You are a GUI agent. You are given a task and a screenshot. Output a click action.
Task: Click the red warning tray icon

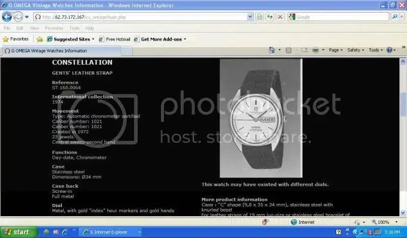point(370,232)
